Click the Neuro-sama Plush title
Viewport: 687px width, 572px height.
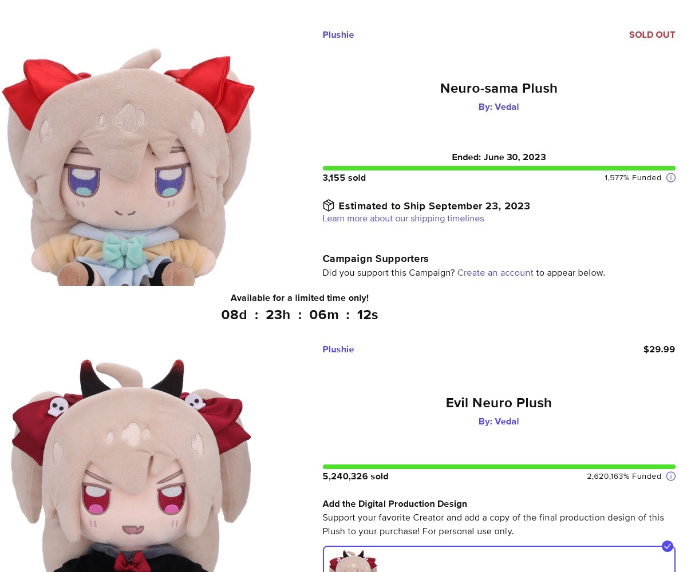[x=499, y=88]
